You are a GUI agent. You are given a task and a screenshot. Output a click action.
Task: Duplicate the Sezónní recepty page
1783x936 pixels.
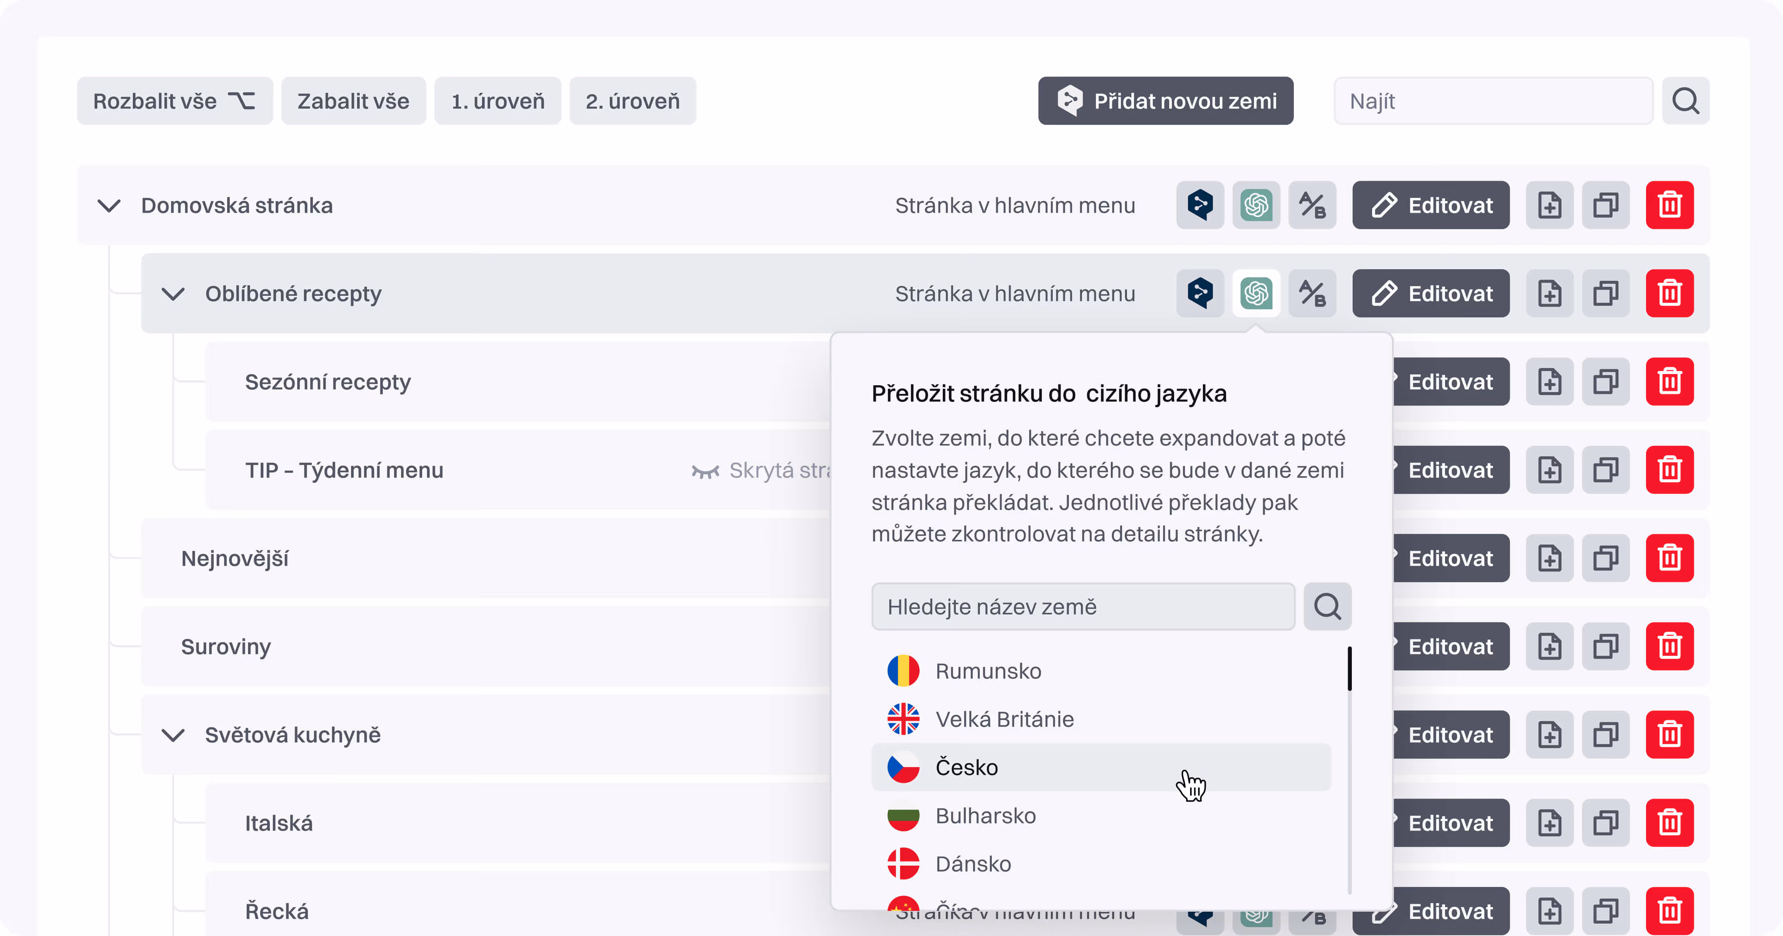pyautogui.click(x=1605, y=382)
